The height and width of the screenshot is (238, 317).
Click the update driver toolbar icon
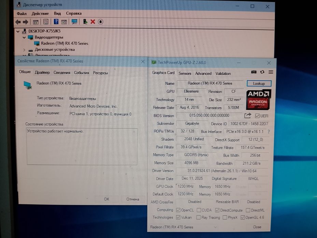pos(85,21)
